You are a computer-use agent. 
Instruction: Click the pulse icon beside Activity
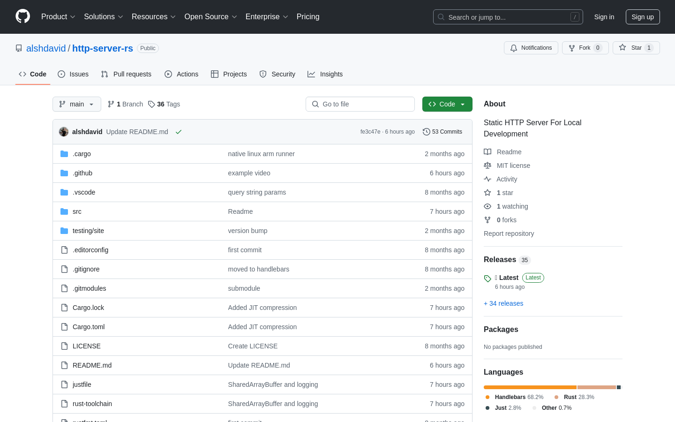(x=487, y=179)
